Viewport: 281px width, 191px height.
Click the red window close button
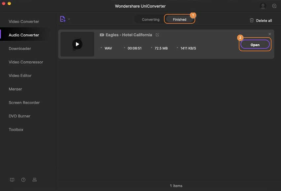tap(4, 3)
